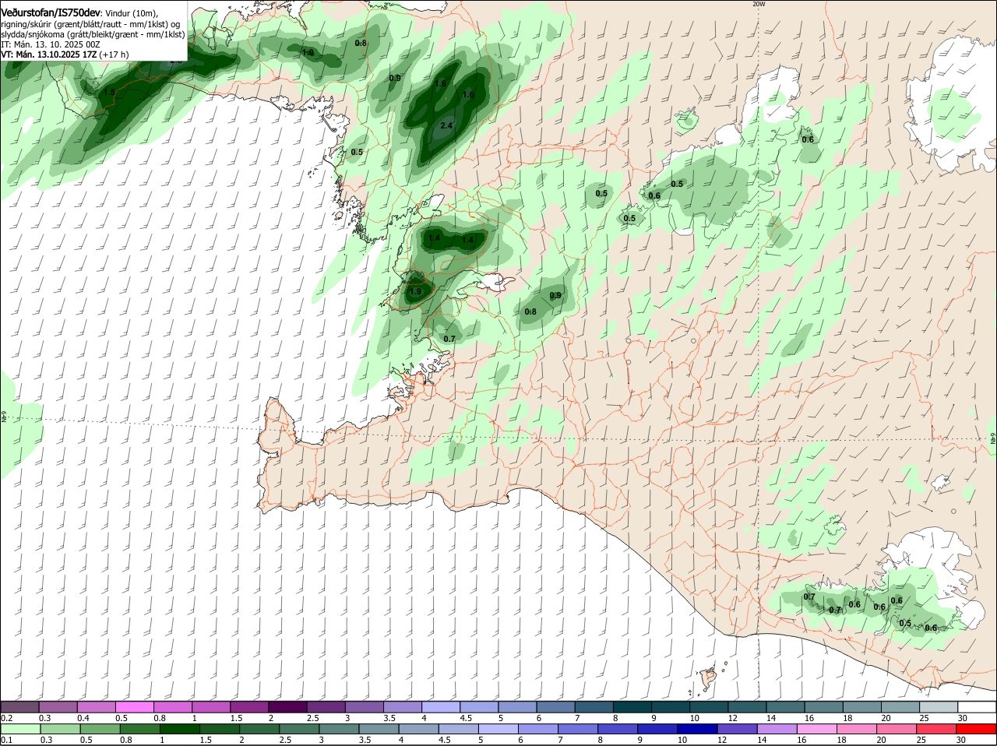Click the 2.4 precipitation value on the map
The width and height of the screenshot is (997, 746).
(x=446, y=125)
